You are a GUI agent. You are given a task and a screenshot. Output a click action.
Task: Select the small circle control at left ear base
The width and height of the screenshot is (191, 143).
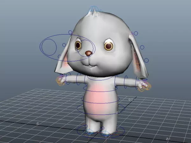70,32
